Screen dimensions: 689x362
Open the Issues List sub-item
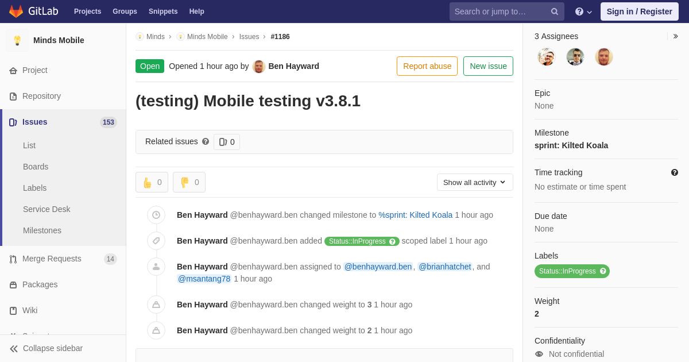coord(29,145)
